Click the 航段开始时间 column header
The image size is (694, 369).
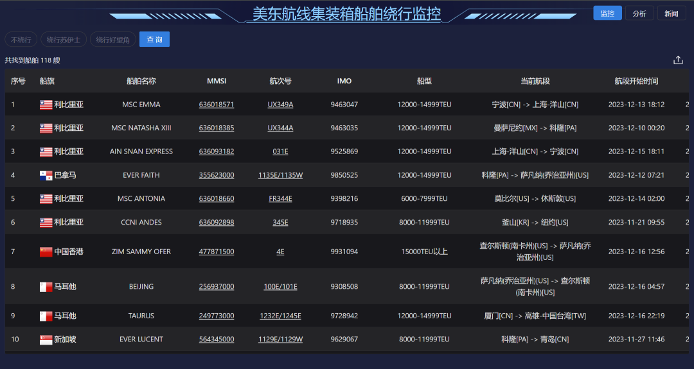[636, 81]
